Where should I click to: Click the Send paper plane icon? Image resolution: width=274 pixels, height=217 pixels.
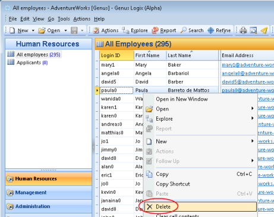click(x=264, y=30)
